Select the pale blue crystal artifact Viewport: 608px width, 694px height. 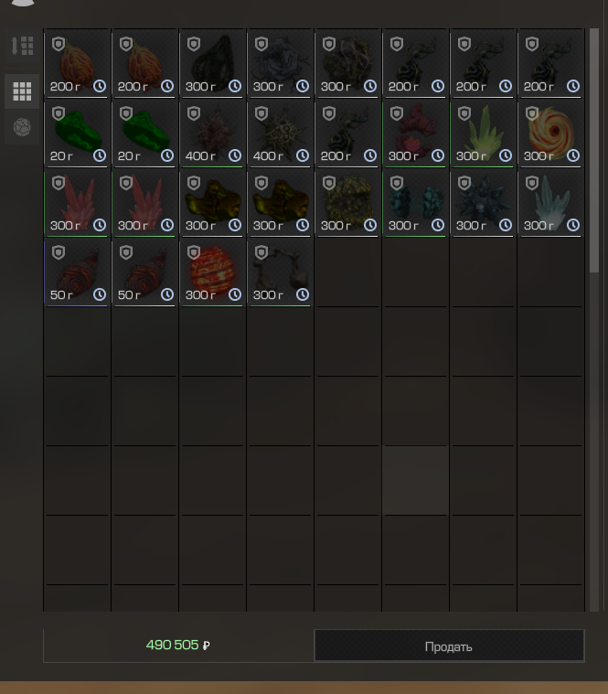click(551, 203)
